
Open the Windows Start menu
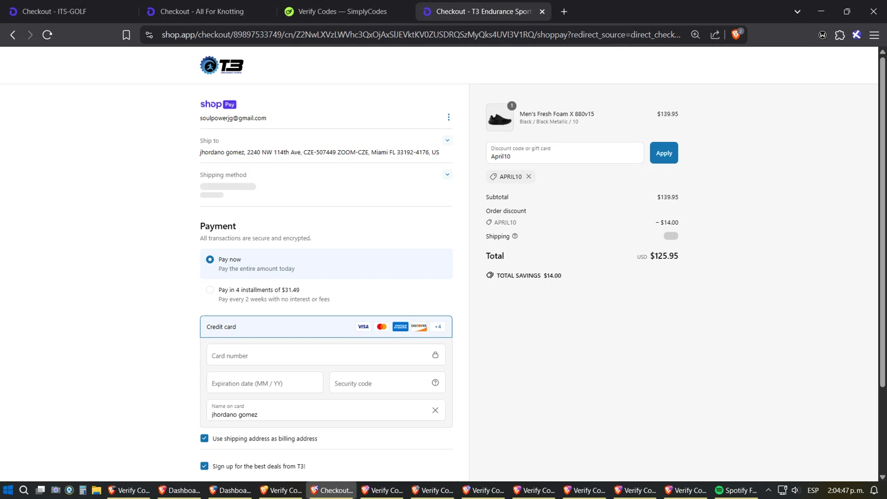(x=8, y=490)
